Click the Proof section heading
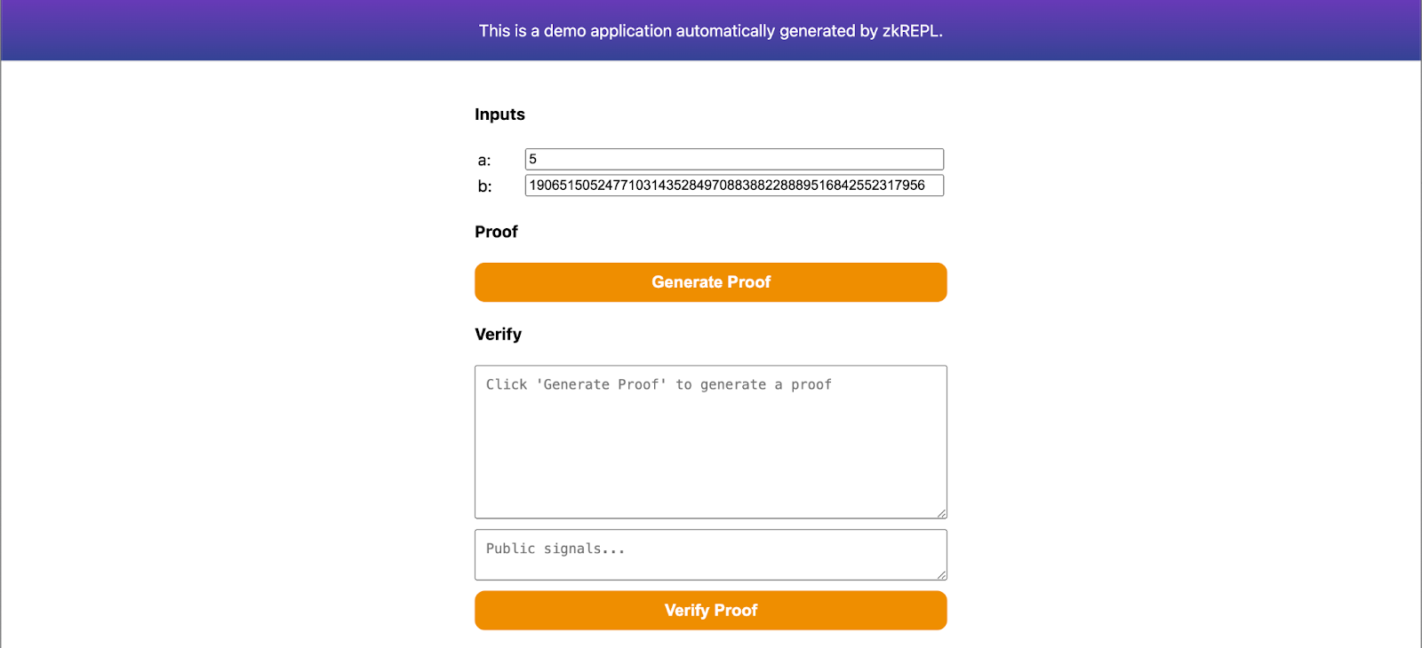 pyautogui.click(x=496, y=232)
